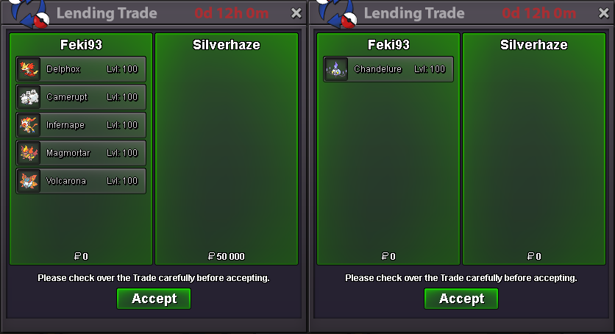615x334 pixels.
Task: Select the Volcarona sprite icon
Action: (29, 181)
